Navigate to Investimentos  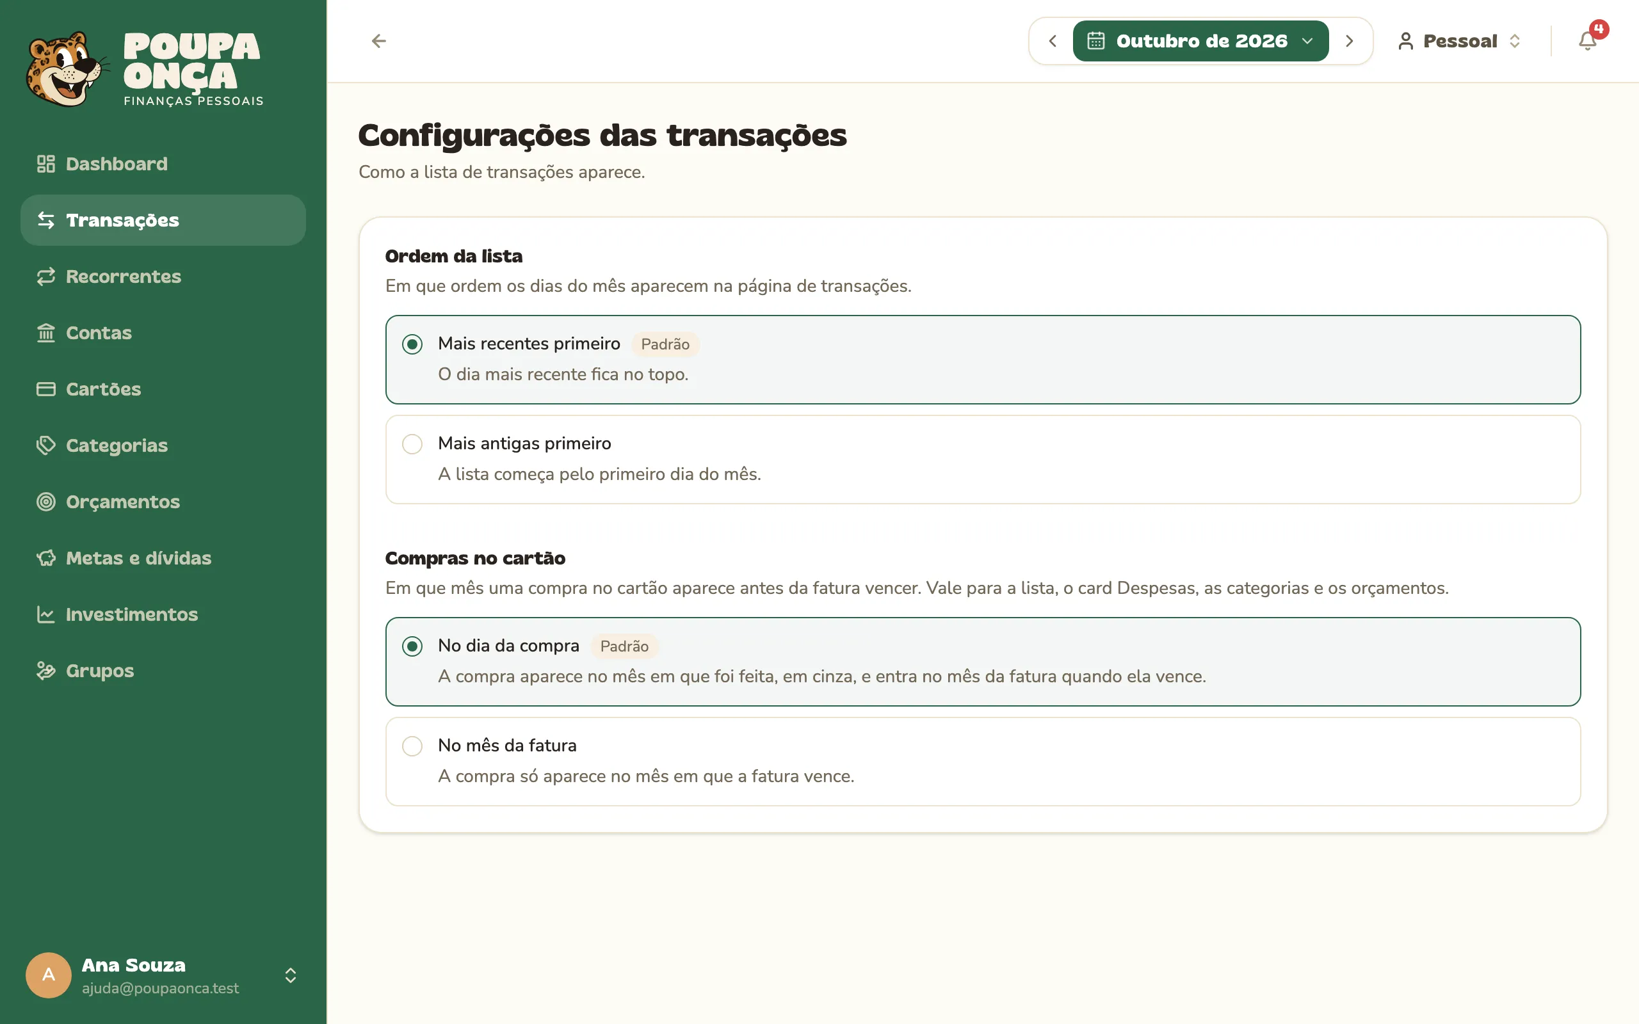(163, 614)
